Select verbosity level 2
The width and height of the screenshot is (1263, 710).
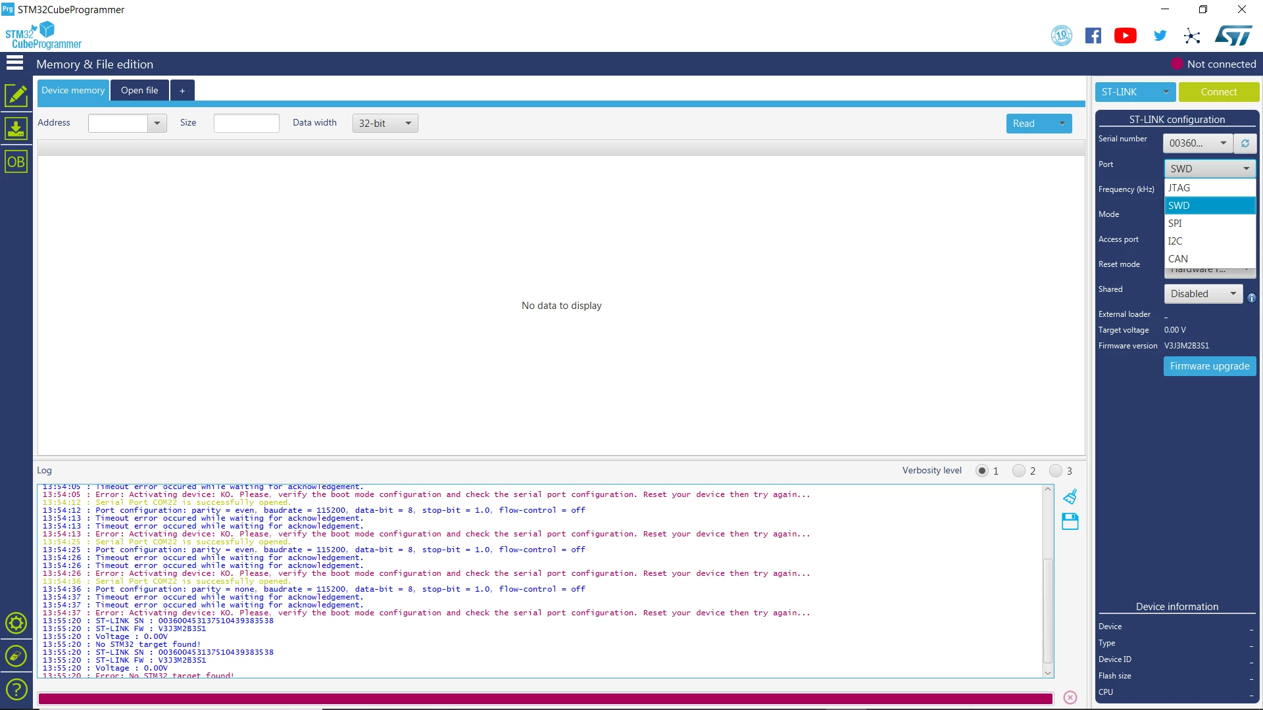click(x=1019, y=471)
